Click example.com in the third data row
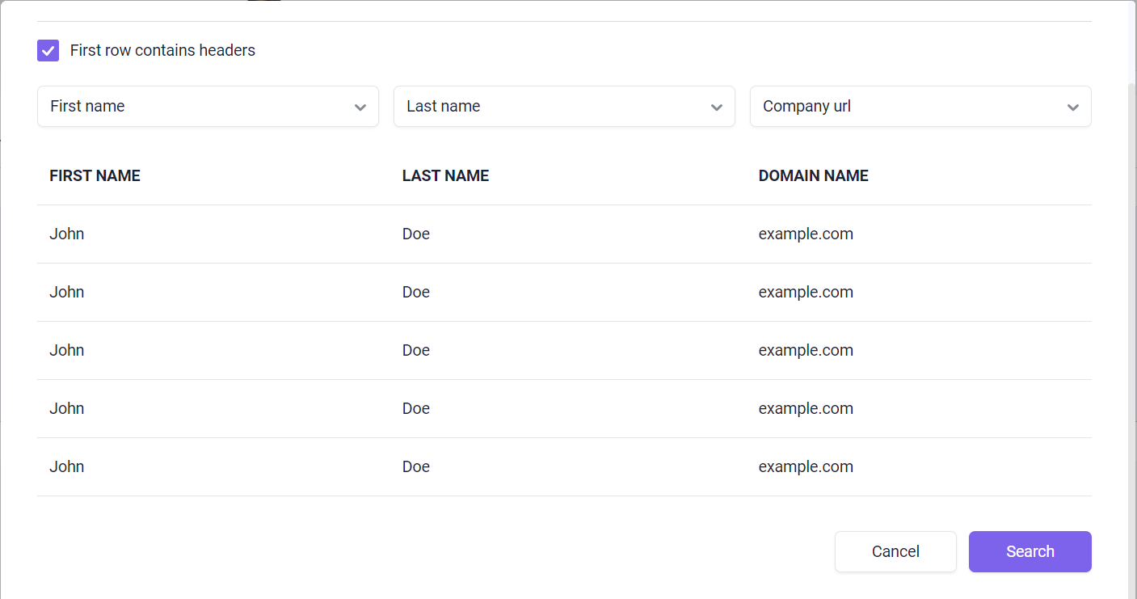Screen dimensions: 1137x599 (806, 350)
